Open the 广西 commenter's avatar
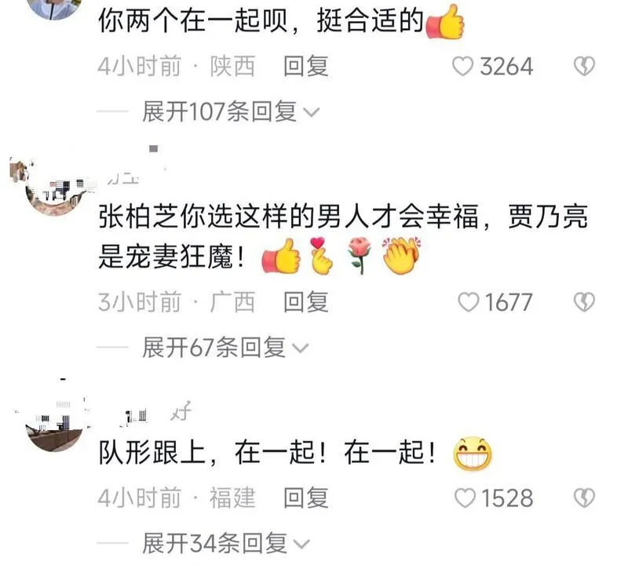This screenshot has width=628, height=576. click(54, 188)
